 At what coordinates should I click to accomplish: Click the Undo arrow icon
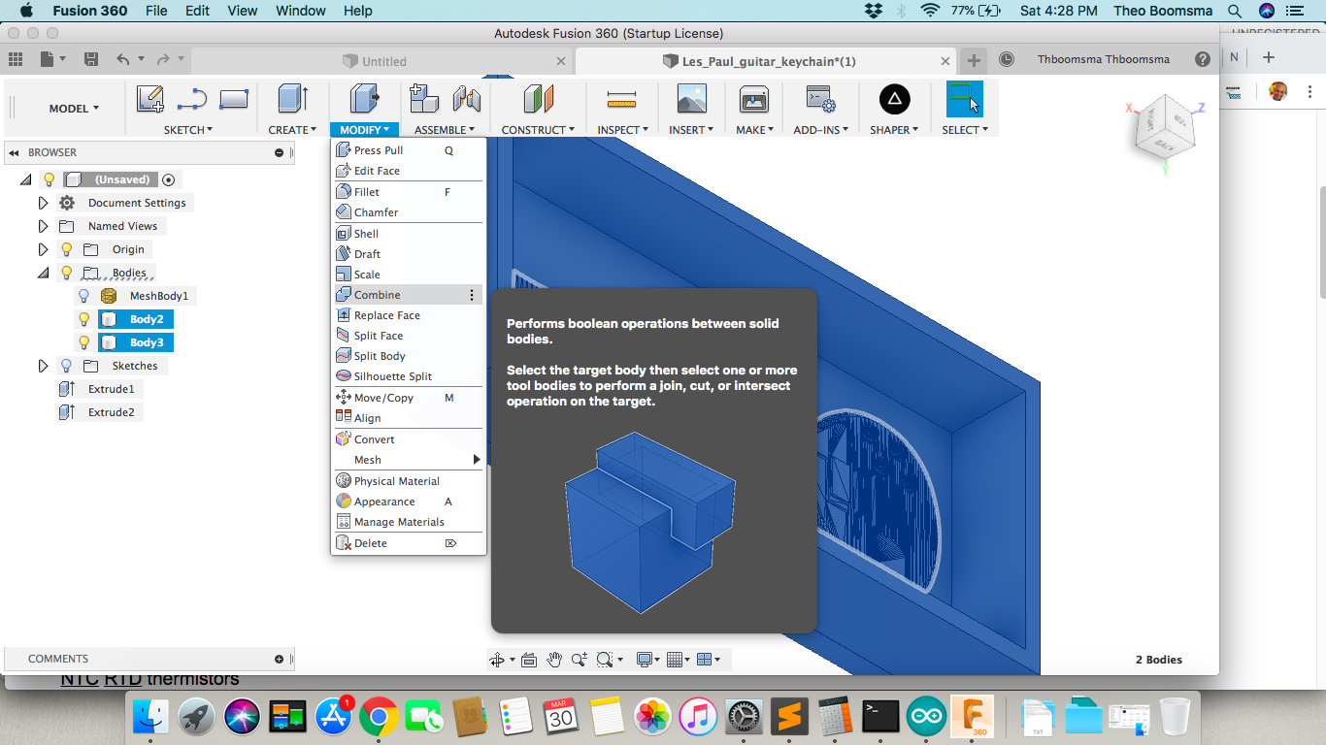(x=122, y=59)
